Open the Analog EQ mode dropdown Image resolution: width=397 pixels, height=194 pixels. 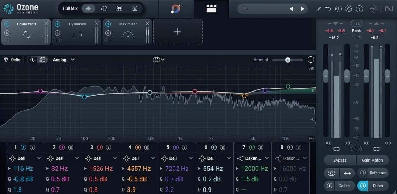[x=64, y=60]
